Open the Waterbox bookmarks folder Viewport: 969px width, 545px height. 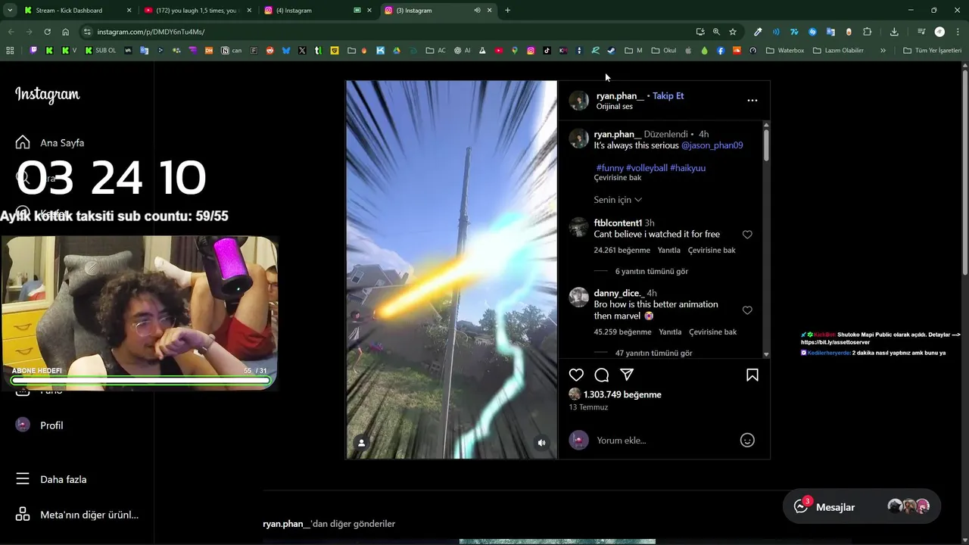[x=785, y=51]
